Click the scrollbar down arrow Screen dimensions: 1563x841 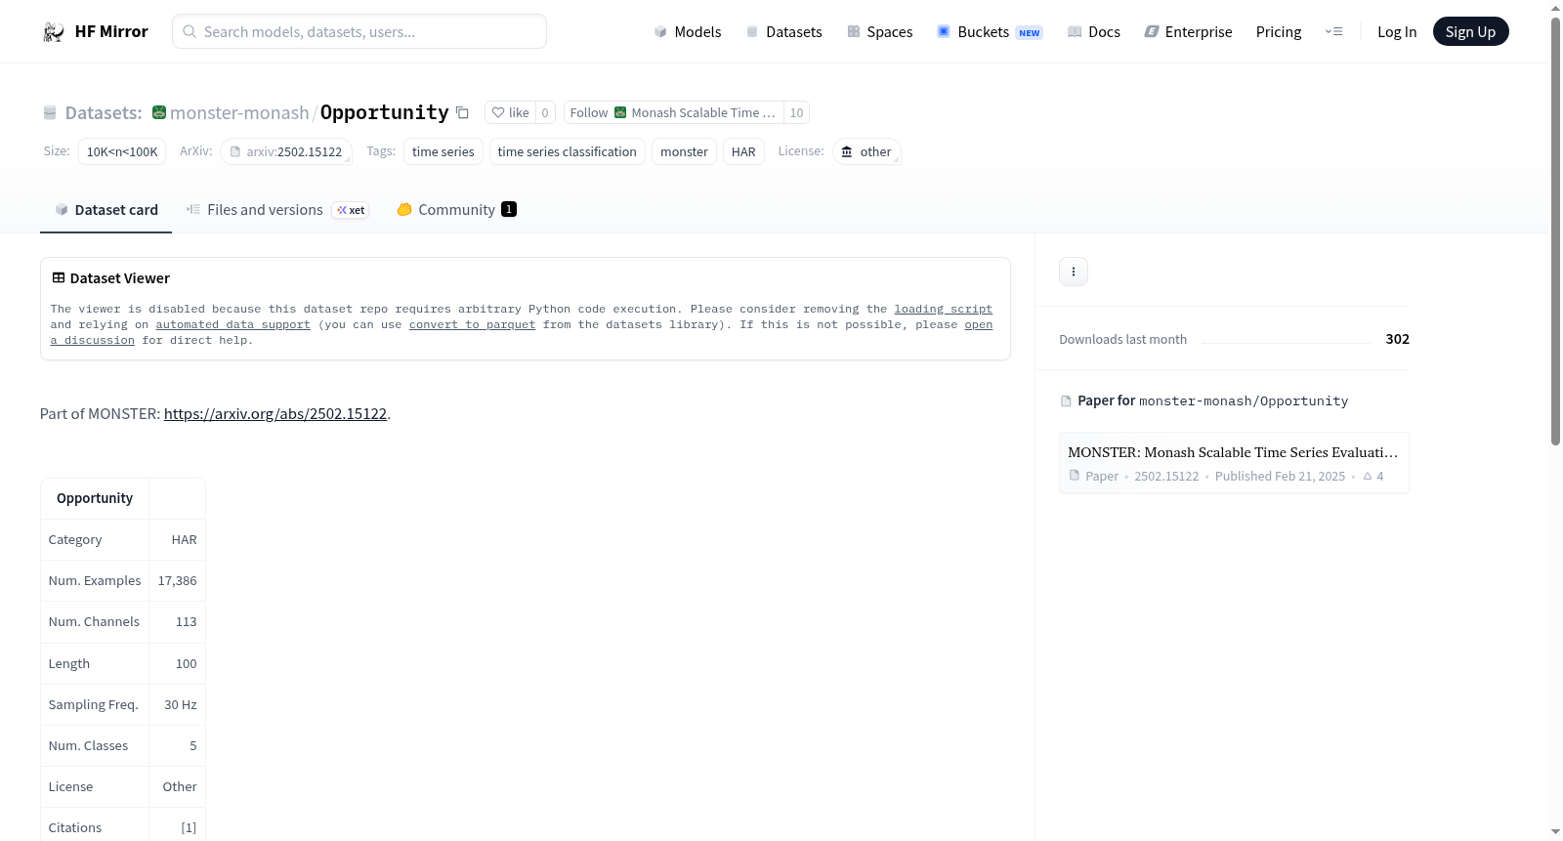pos(1555,832)
